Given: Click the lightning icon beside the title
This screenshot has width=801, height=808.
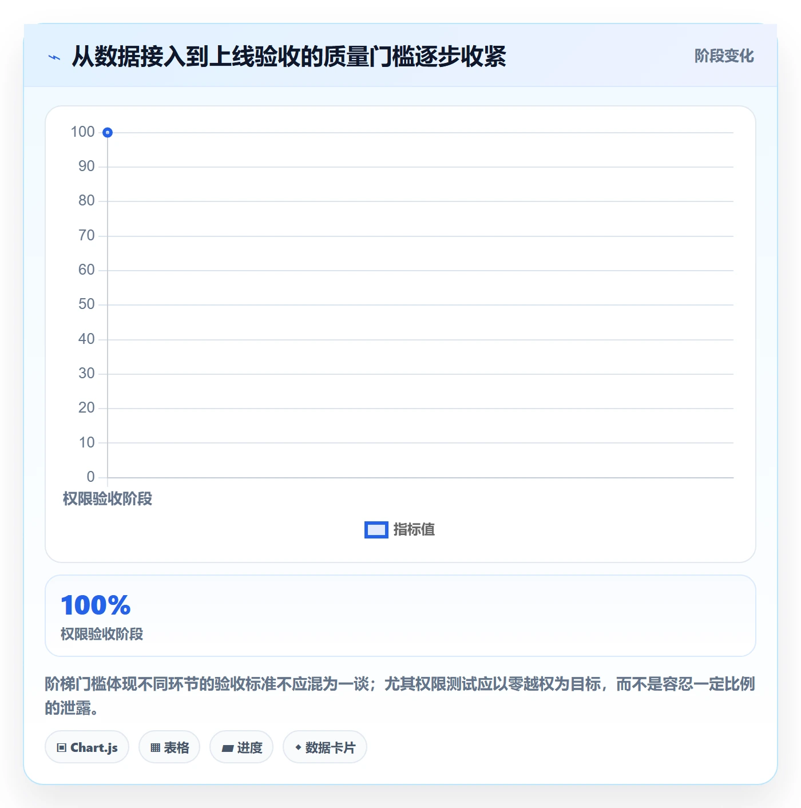Looking at the screenshot, I should (x=54, y=57).
